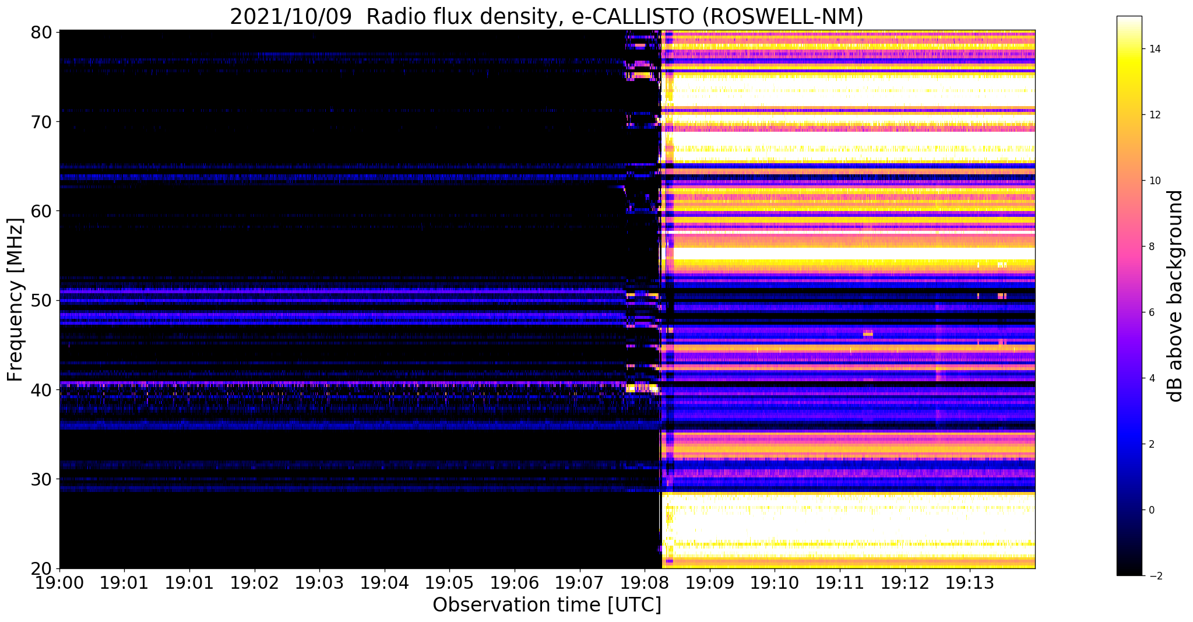The width and height of the screenshot is (1193, 622).
Task: Click the colorbar tick label 4
Action: pyautogui.click(x=1151, y=378)
